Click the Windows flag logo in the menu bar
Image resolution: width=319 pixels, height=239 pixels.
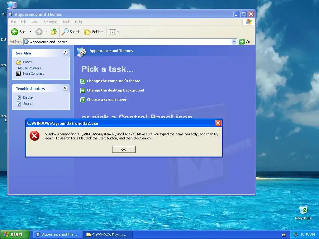coord(249,22)
